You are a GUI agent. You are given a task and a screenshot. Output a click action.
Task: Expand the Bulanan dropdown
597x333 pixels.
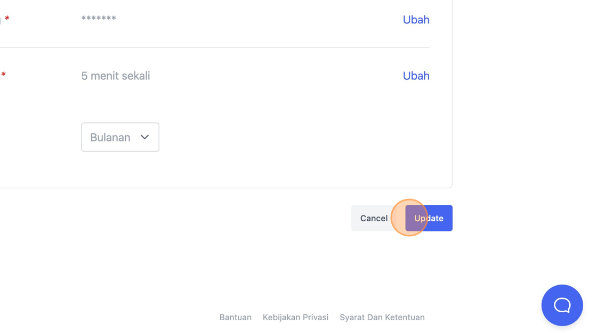tap(120, 137)
